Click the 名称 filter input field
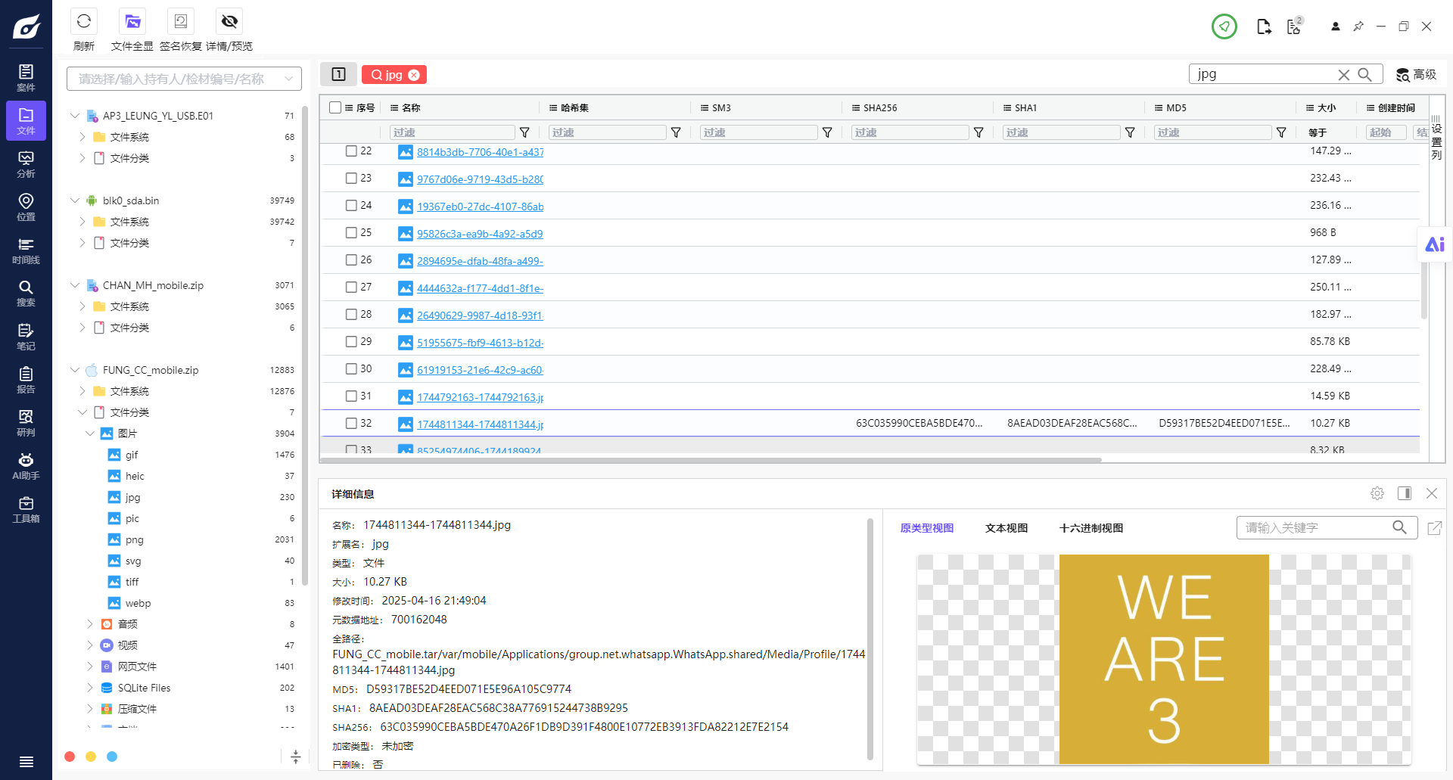 452,132
